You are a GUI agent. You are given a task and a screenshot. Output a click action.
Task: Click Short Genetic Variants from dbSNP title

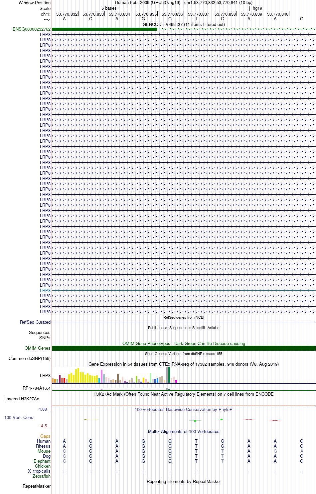(184, 354)
